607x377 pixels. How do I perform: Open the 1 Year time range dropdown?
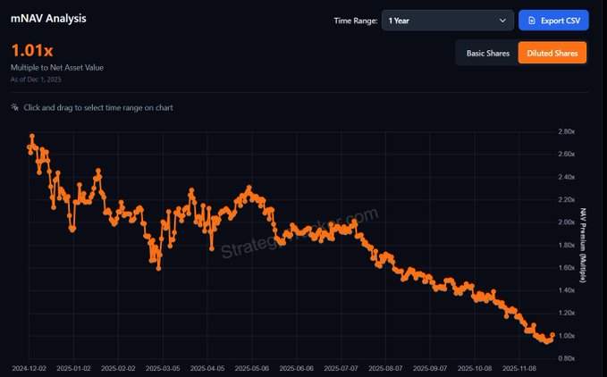tap(447, 21)
